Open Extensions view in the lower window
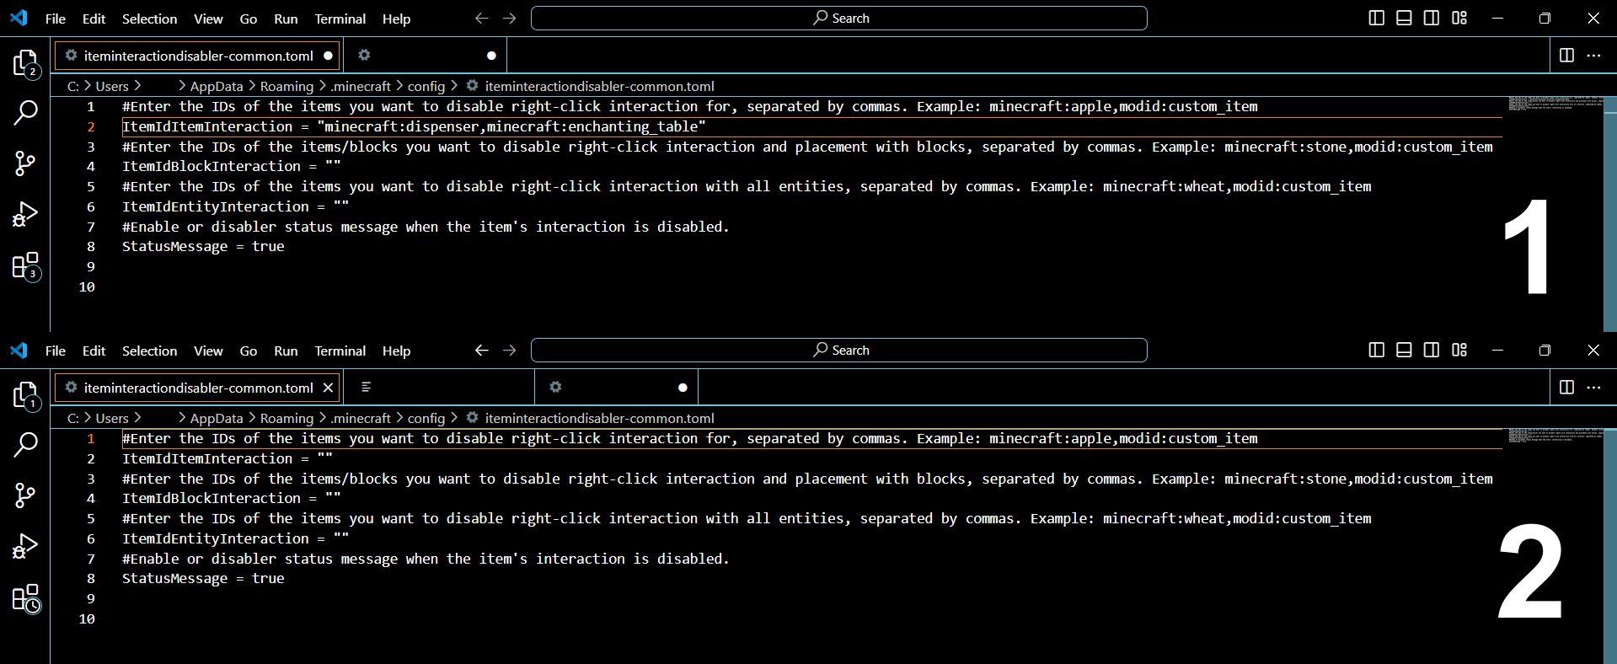 26,598
